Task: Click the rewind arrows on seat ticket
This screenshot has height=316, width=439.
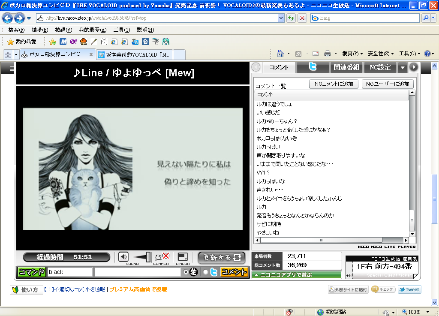Action: (349, 275)
